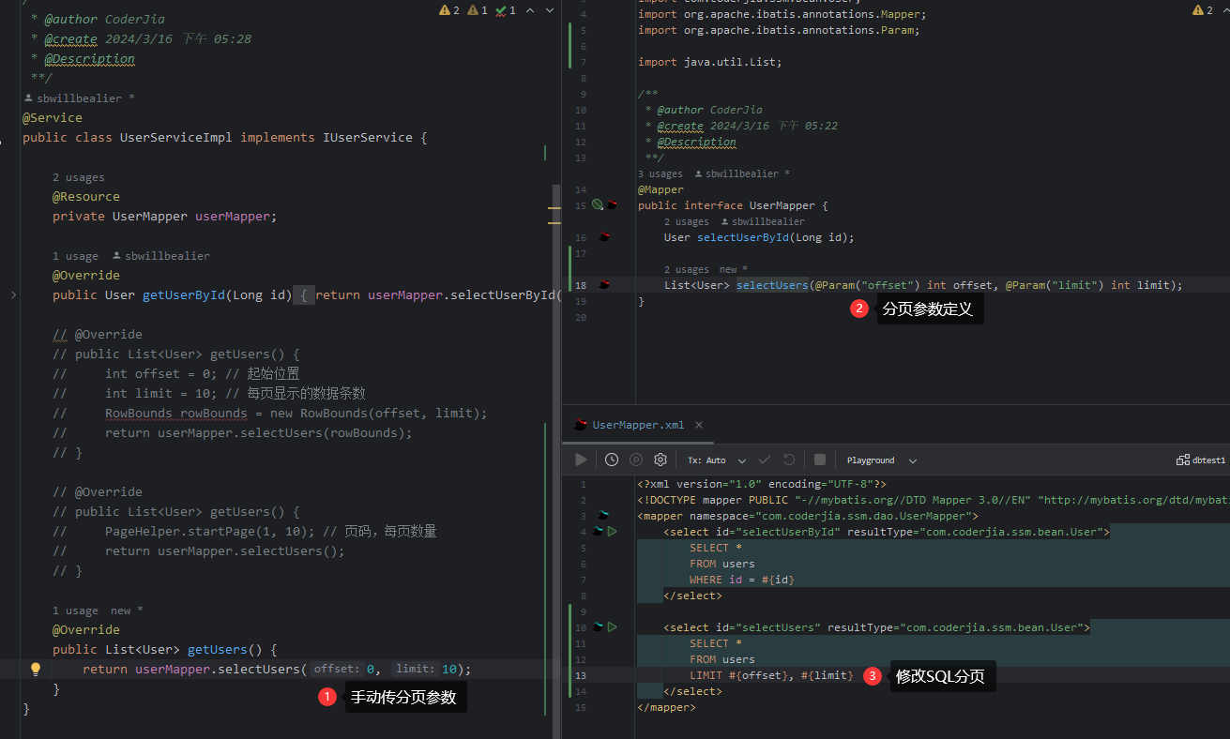1230x739 pixels.
Task: Click the UserServiceImpl class name
Action: 176,137
